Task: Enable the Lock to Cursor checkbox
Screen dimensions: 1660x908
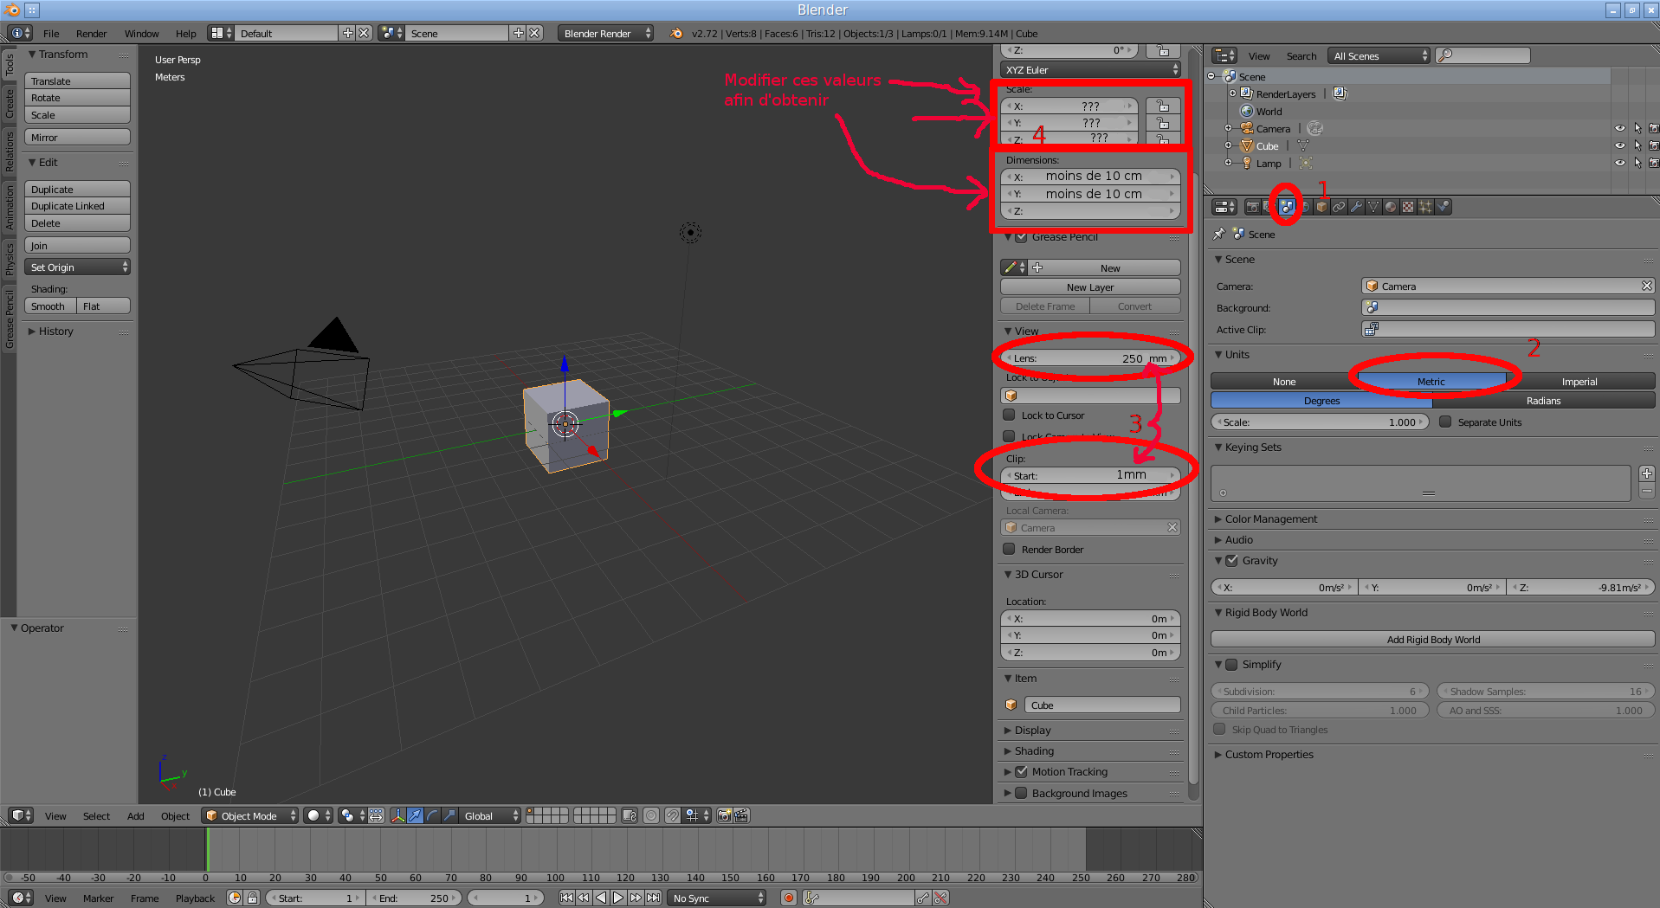Action: point(1009,415)
